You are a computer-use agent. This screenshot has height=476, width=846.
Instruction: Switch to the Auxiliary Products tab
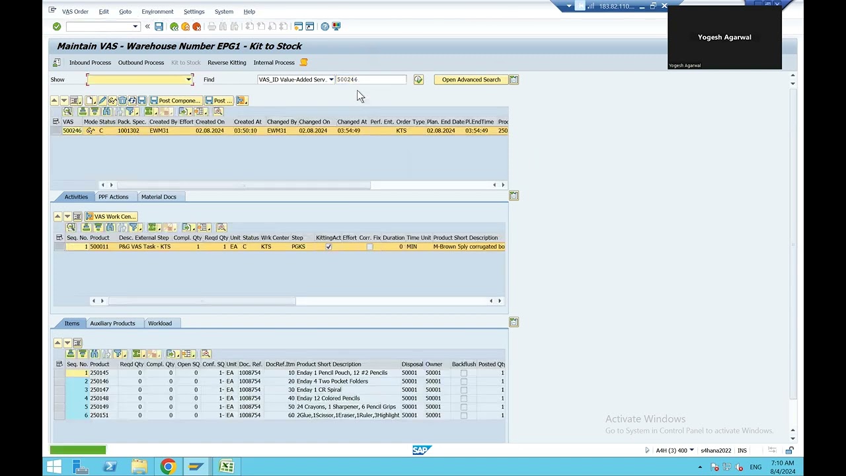tap(112, 323)
